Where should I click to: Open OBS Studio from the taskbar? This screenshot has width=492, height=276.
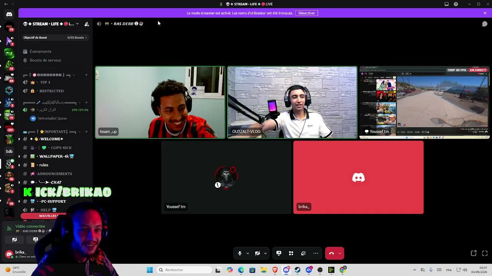click(320, 270)
